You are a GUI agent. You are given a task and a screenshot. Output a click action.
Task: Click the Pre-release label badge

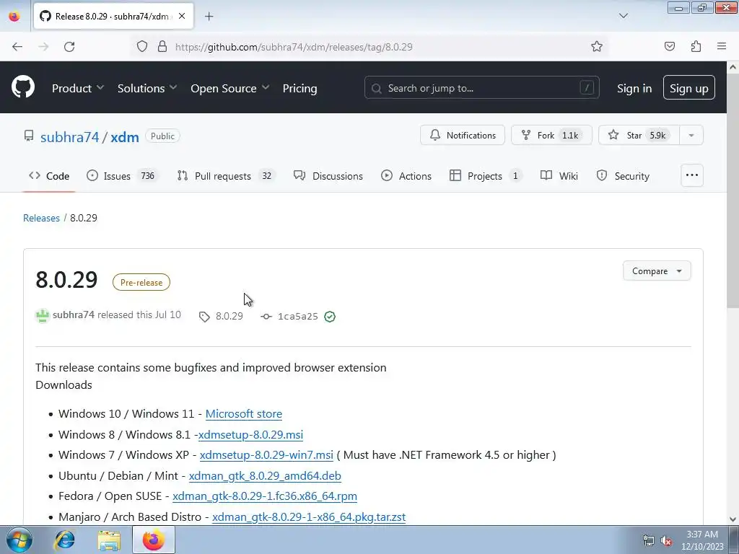point(141,282)
